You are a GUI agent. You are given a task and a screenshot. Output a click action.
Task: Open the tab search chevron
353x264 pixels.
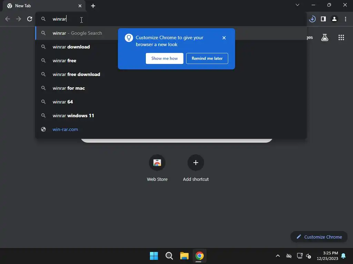[x=297, y=5]
